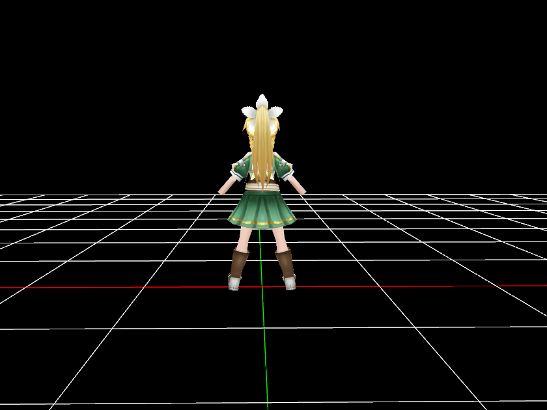
Task: Select the green pleated skirt
Action: click(262, 207)
